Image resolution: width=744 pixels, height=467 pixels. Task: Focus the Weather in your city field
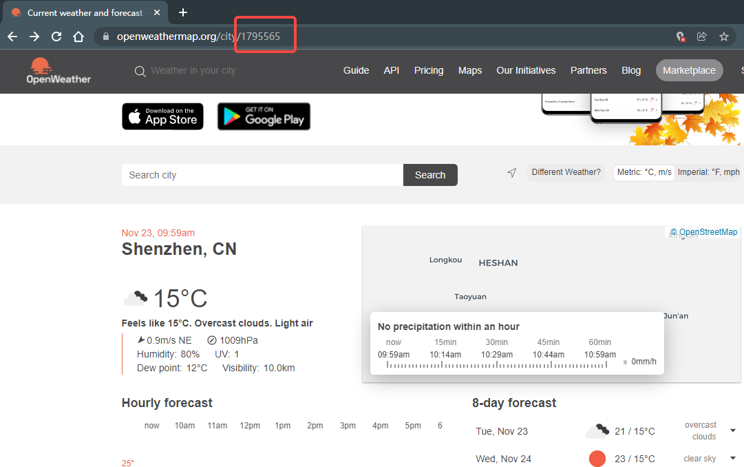[x=193, y=70]
